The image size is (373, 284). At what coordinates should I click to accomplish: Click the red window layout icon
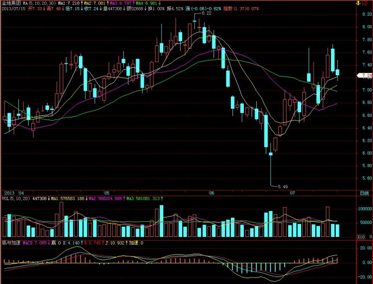[365, 3]
